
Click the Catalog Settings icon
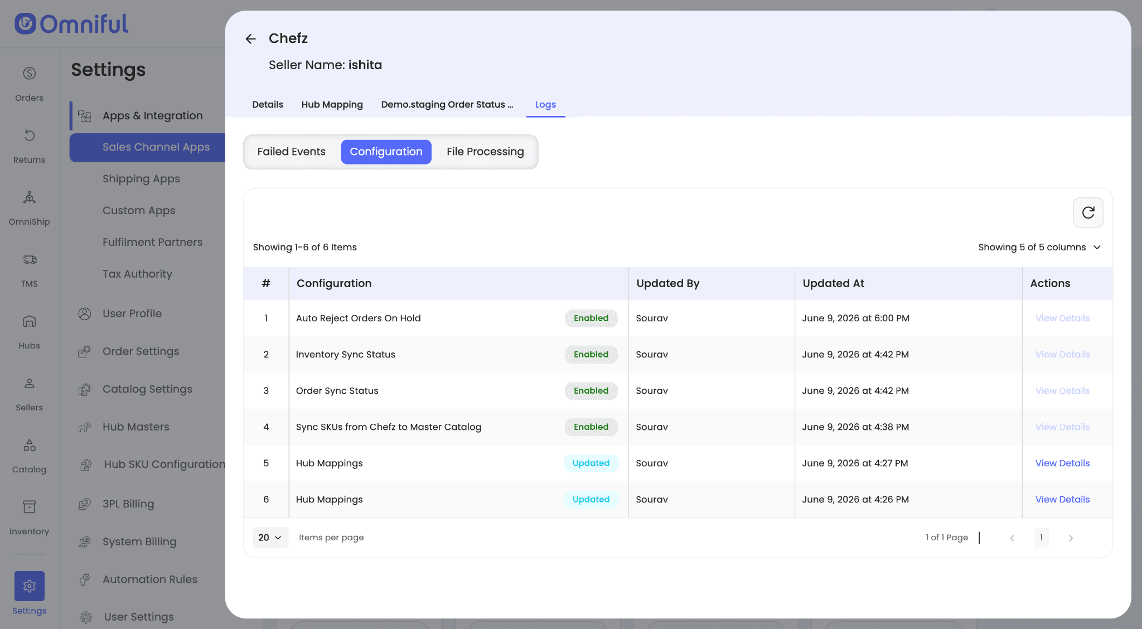point(85,389)
